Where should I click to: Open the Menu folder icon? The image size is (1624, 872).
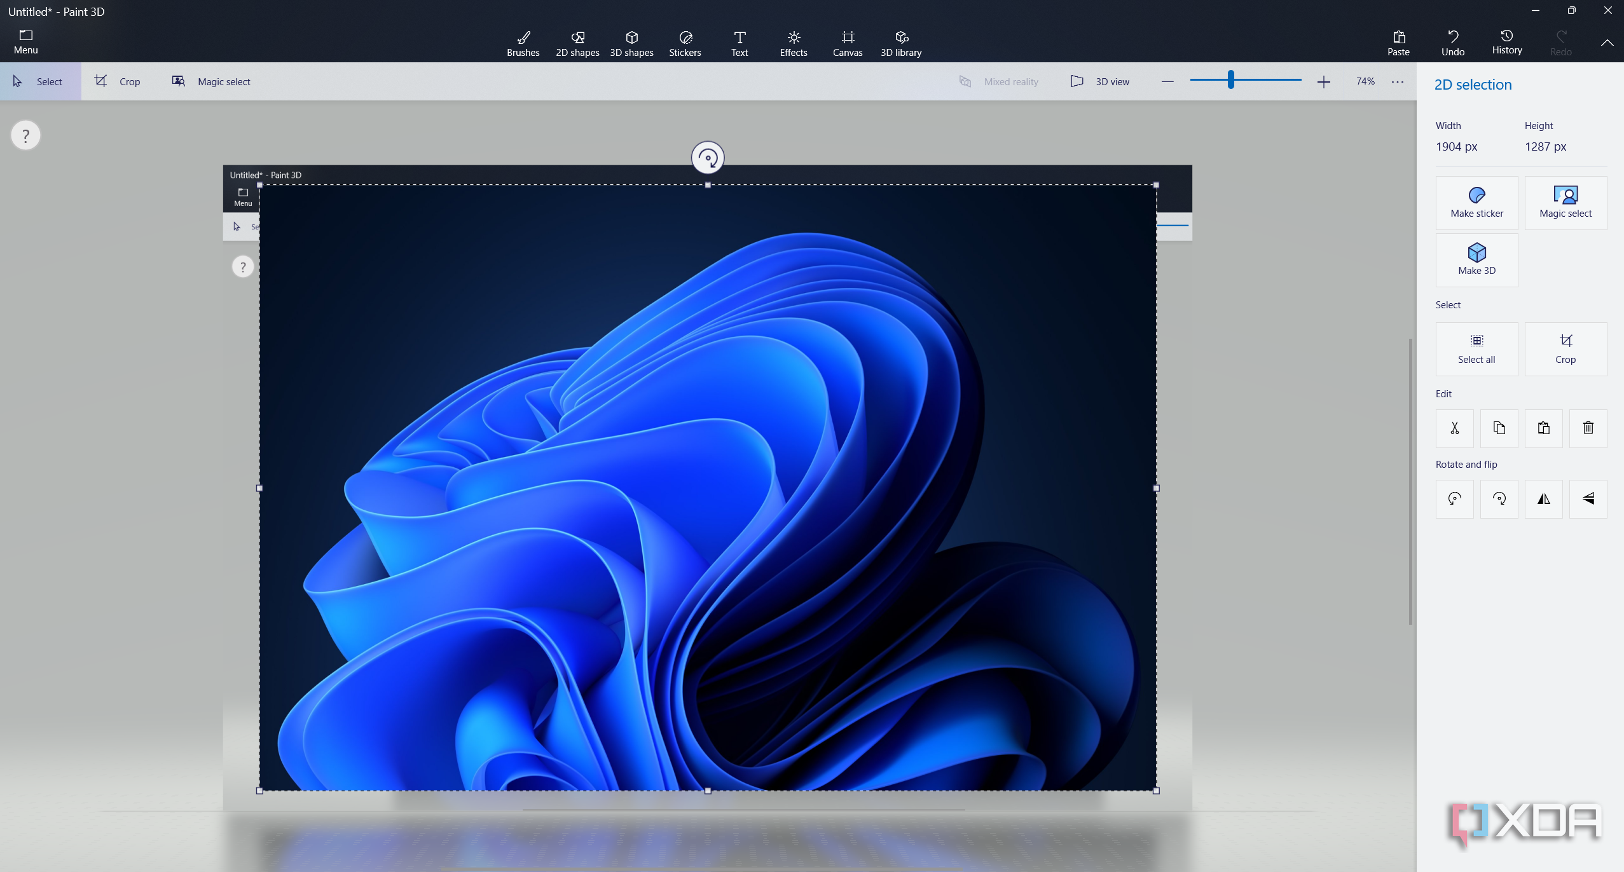[x=26, y=41]
